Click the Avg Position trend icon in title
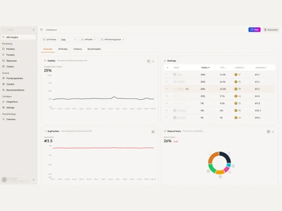 pos(45,131)
